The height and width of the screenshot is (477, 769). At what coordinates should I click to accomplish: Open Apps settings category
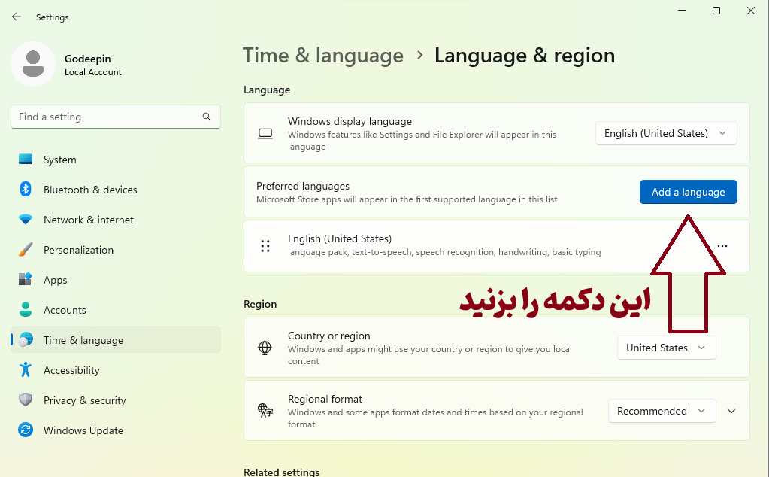pyautogui.click(x=116, y=280)
